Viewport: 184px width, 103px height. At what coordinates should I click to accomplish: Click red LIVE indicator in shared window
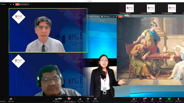coord(120,16)
